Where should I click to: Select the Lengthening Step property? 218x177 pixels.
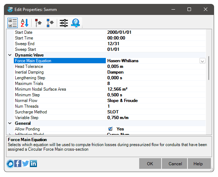30,78
